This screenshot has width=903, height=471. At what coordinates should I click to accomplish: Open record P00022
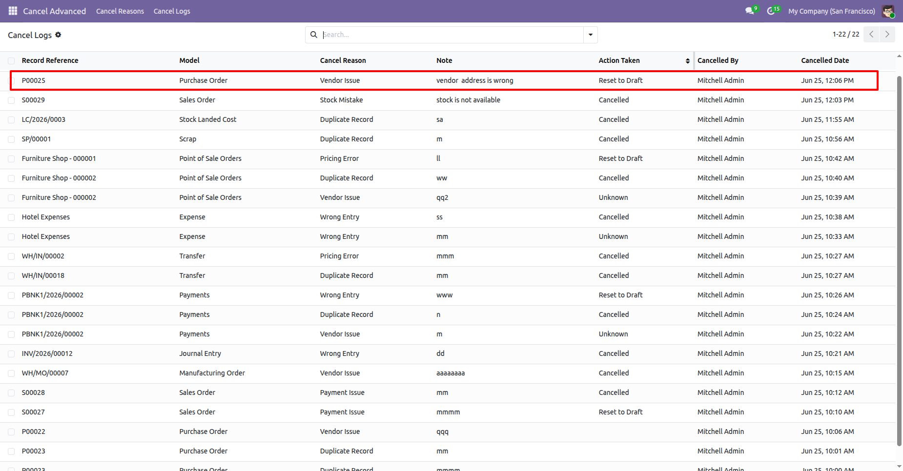tap(34, 432)
